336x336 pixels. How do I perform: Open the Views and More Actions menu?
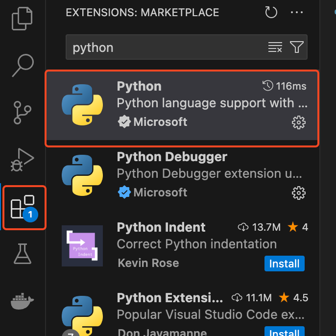point(297,13)
